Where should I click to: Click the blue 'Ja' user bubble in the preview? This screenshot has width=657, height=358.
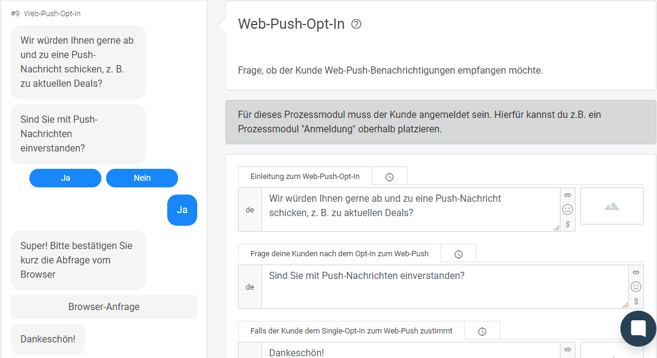(x=182, y=210)
